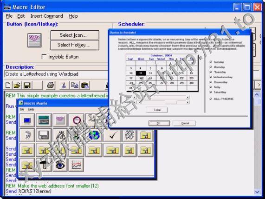Click the Print icon in editor toolbar
The width and height of the screenshot is (265, 199).
tap(51, 85)
